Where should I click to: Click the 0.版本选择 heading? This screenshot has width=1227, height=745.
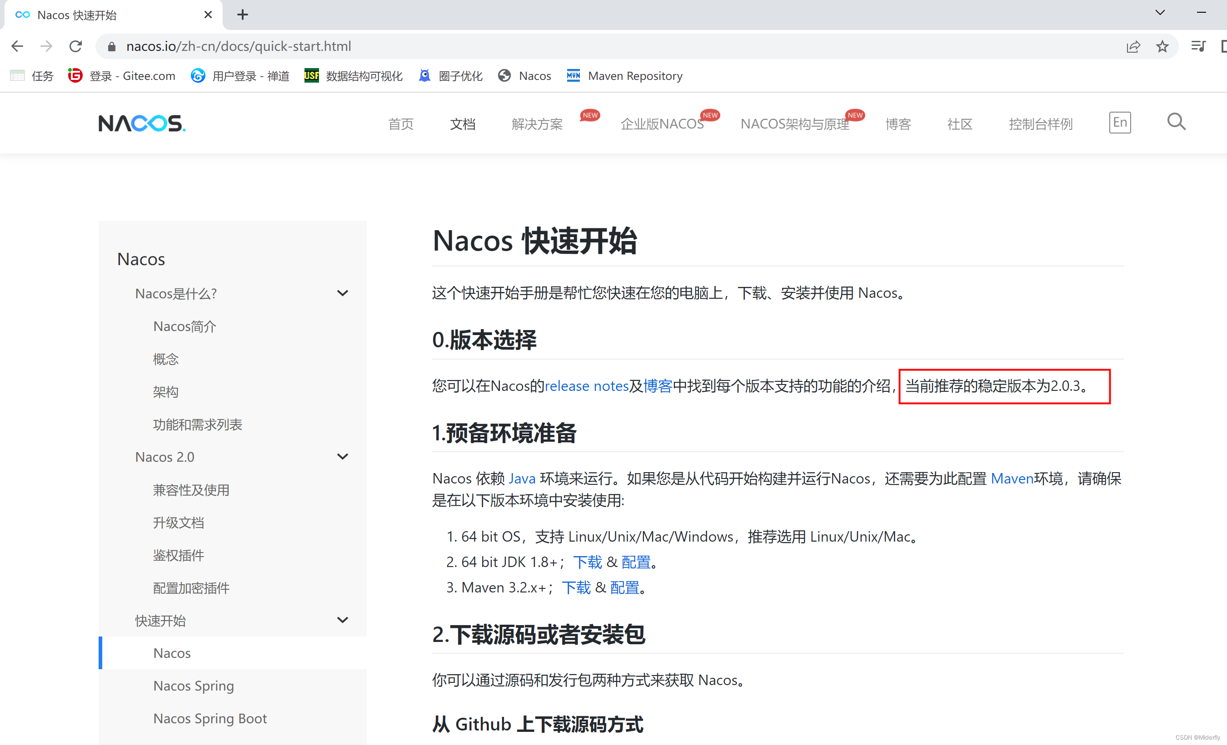pyautogui.click(x=484, y=340)
